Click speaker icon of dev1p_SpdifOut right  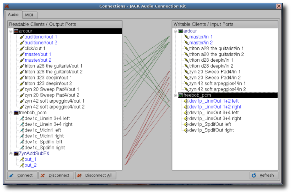186,130
